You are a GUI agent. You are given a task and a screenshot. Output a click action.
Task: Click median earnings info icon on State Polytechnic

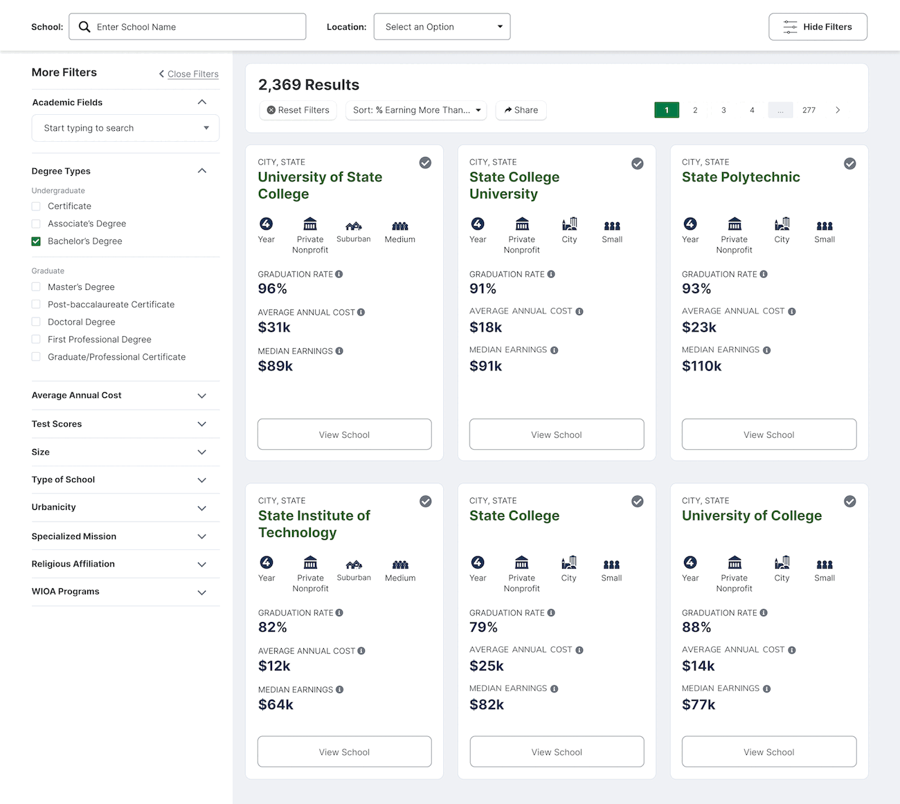(x=766, y=350)
